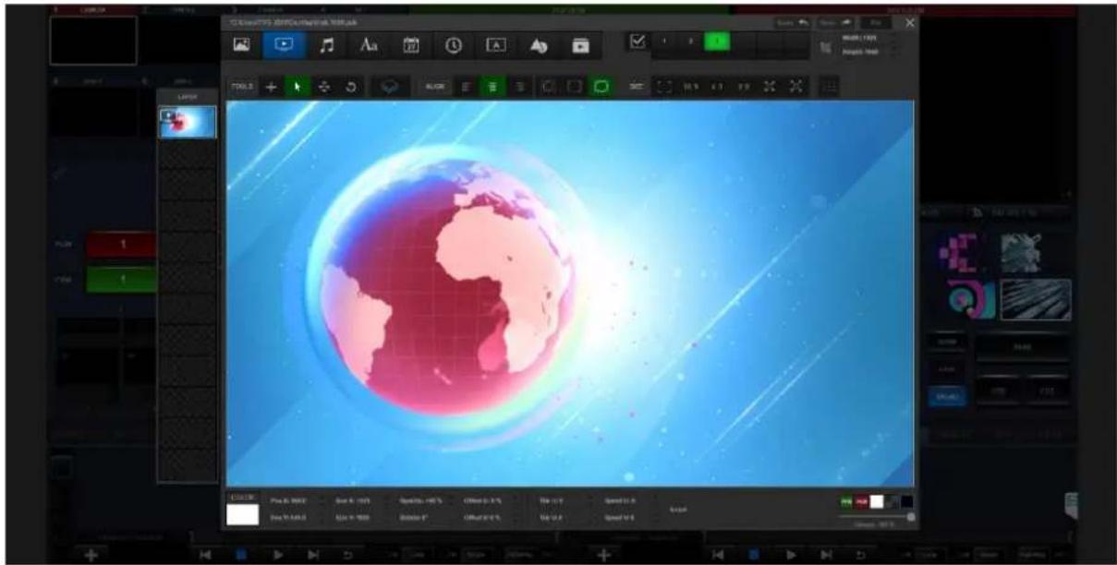This screenshot has width=1117, height=565.
Task: Click the plus button at bottom left
Action: tap(91, 555)
